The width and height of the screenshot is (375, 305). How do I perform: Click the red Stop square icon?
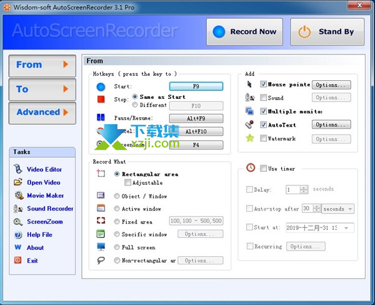tap(101, 99)
